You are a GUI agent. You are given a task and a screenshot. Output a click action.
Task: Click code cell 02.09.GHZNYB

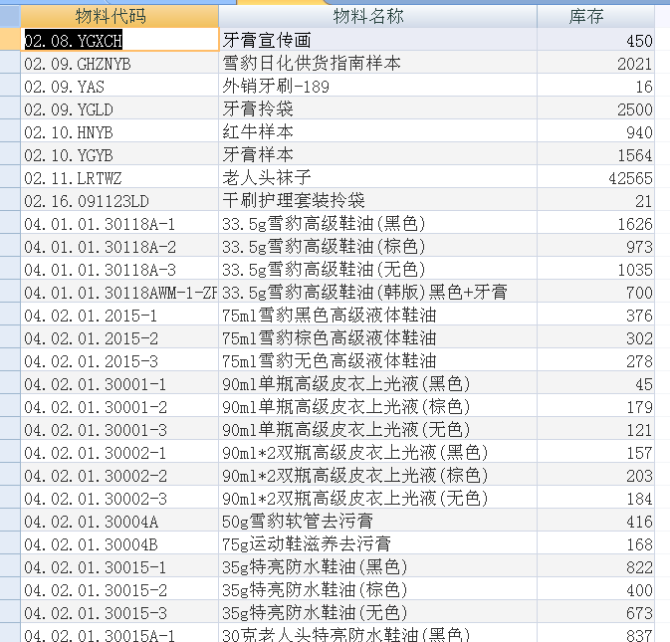[x=119, y=64]
